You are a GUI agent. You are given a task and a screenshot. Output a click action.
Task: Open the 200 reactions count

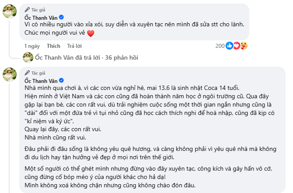point(220,46)
